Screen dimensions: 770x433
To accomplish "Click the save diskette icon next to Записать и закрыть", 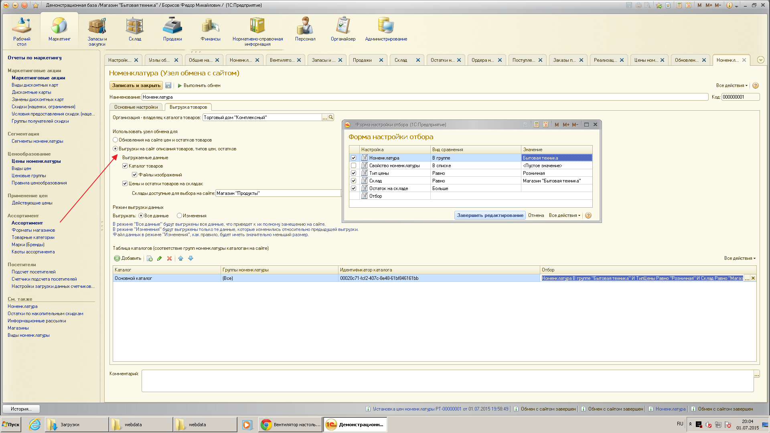I will coord(168,85).
